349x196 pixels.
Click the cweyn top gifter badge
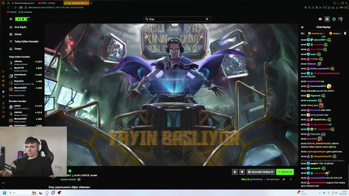pyautogui.click(x=335, y=33)
